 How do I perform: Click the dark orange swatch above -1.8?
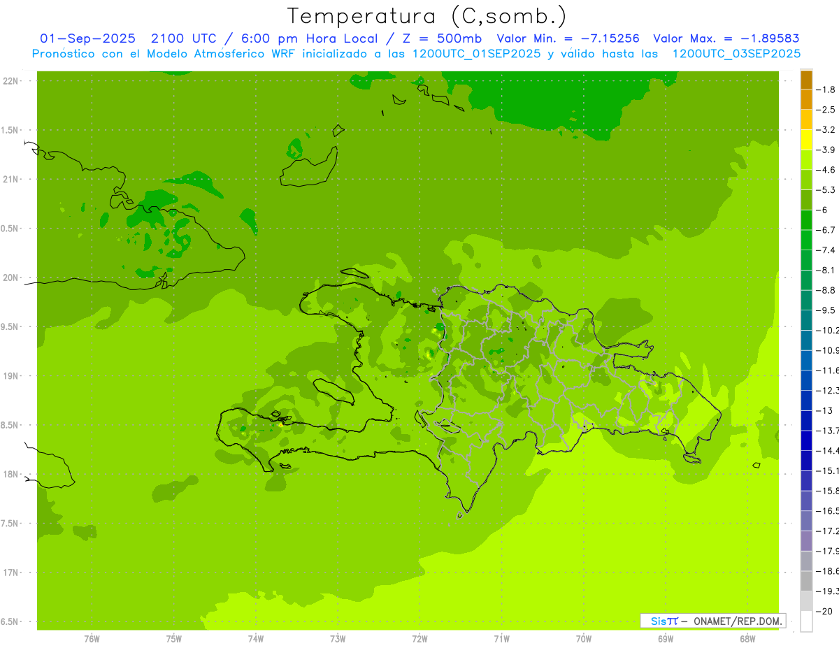click(806, 80)
